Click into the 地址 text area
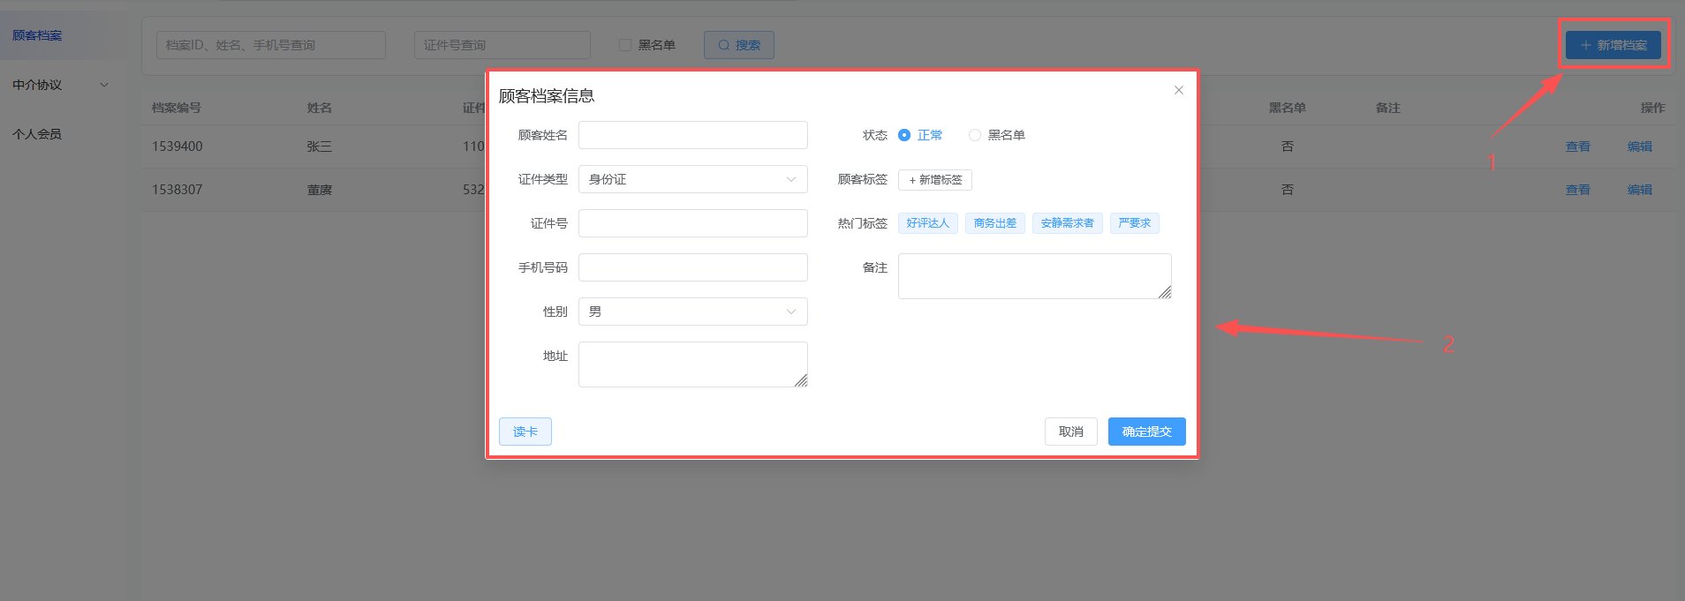Viewport: 1685px width, 601px height. [x=693, y=364]
